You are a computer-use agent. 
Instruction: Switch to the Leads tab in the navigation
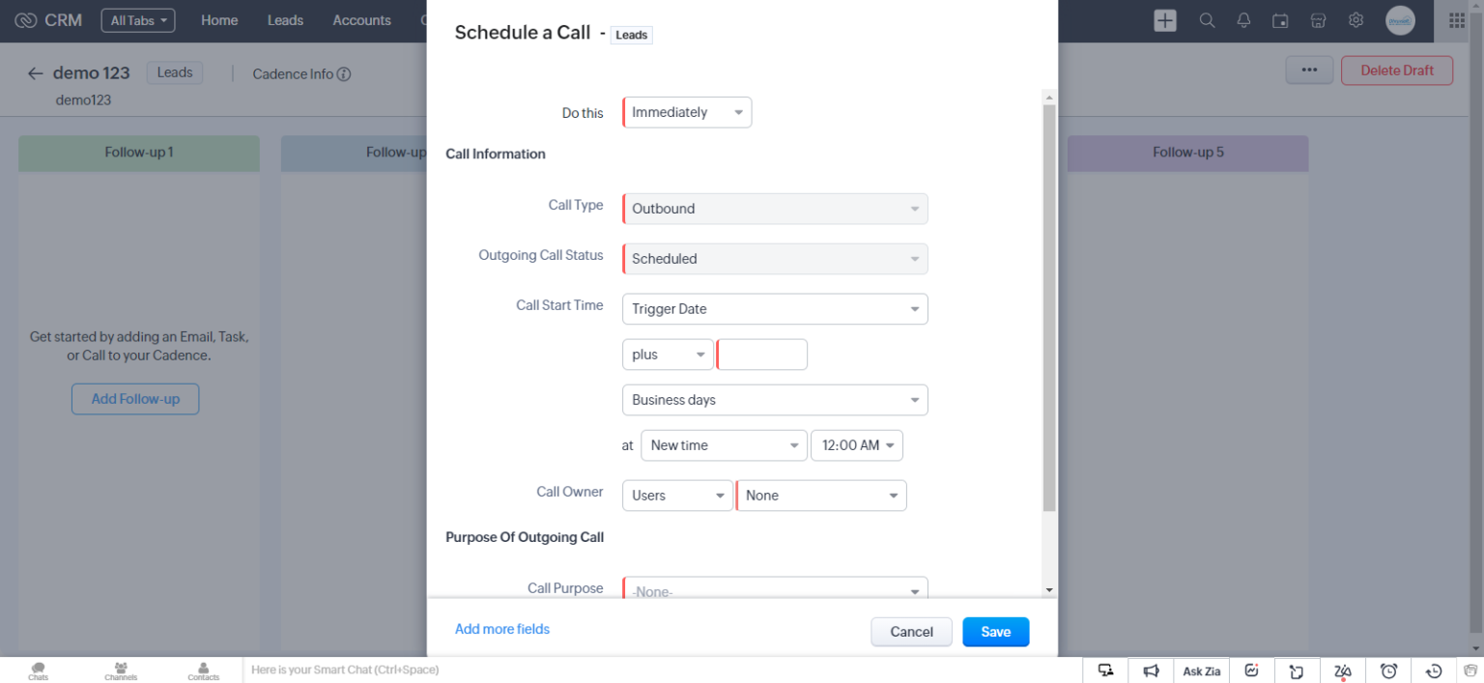(x=285, y=19)
